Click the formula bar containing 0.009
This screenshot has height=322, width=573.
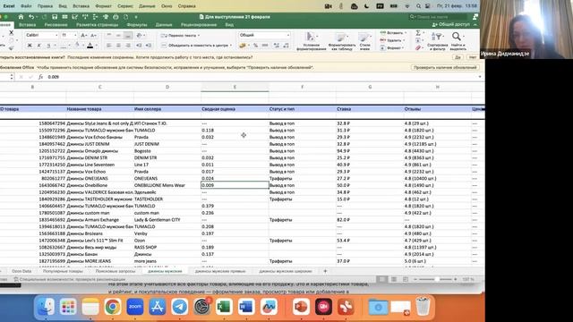click(261, 77)
